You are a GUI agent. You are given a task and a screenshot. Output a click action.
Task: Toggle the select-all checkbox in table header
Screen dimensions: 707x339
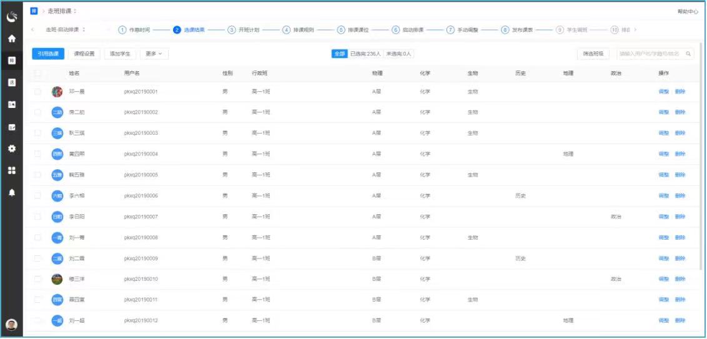pyautogui.click(x=38, y=74)
